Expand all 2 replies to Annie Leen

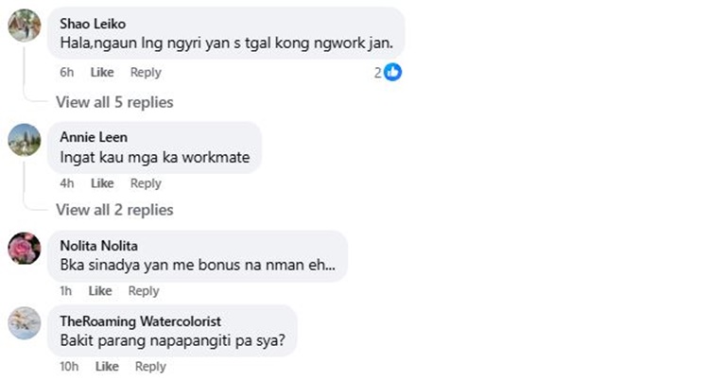[114, 210]
